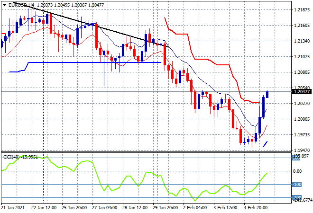Image resolution: width=313 pixels, height=213 pixels.
Task: Click the 1.21605 price scale label
Action: pos(302,25)
